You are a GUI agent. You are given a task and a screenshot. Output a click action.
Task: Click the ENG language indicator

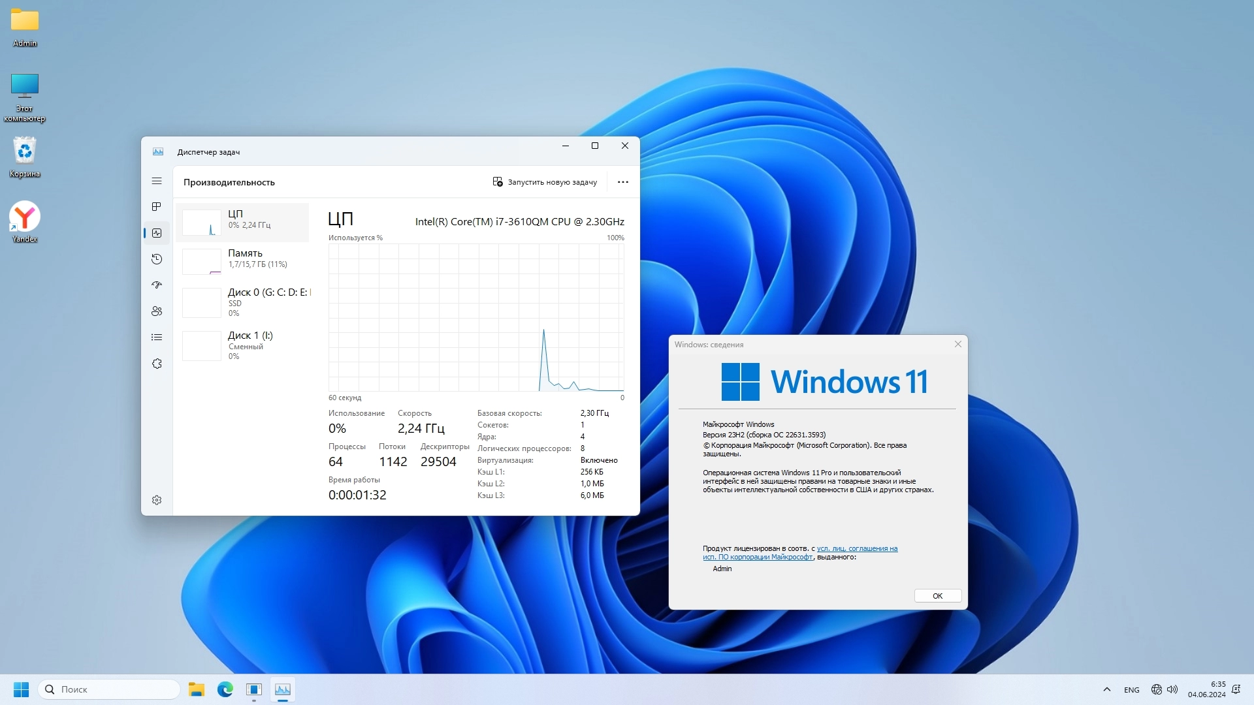[x=1131, y=690]
